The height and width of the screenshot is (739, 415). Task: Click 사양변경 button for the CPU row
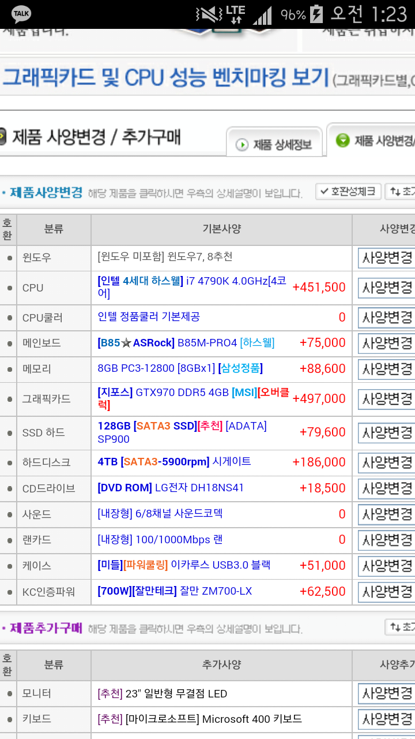point(386,288)
